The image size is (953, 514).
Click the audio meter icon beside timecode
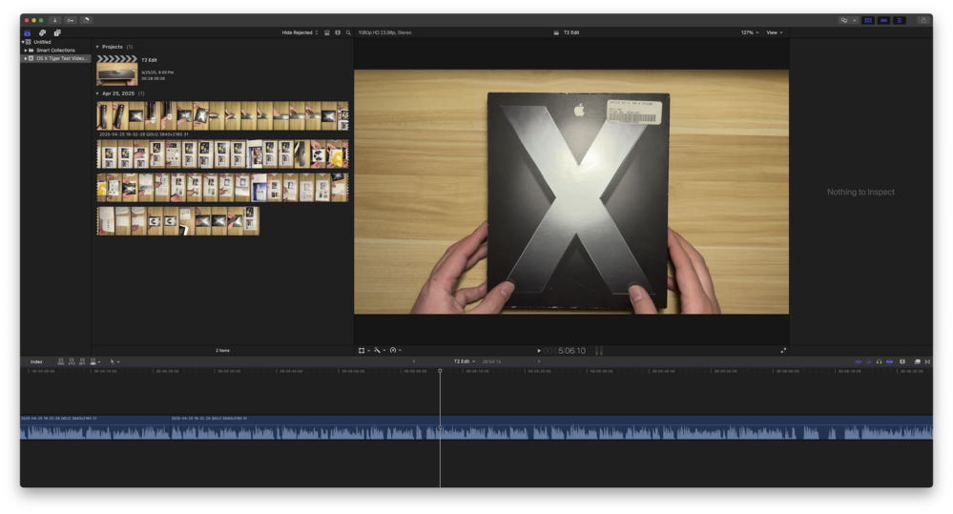[x=599, y=351]
